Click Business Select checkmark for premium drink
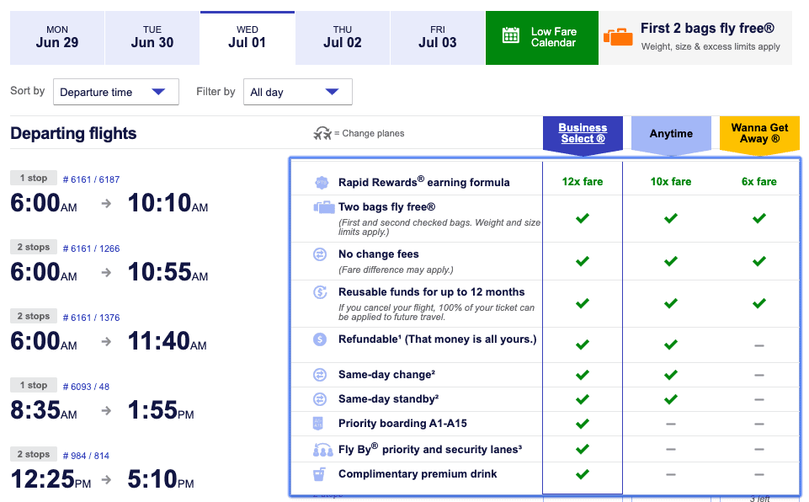 [x=583, y=474]
